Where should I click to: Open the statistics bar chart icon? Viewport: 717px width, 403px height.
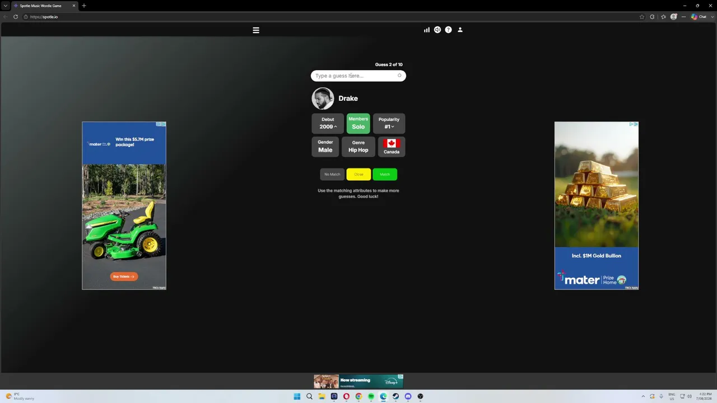click(x=427, y=30)
